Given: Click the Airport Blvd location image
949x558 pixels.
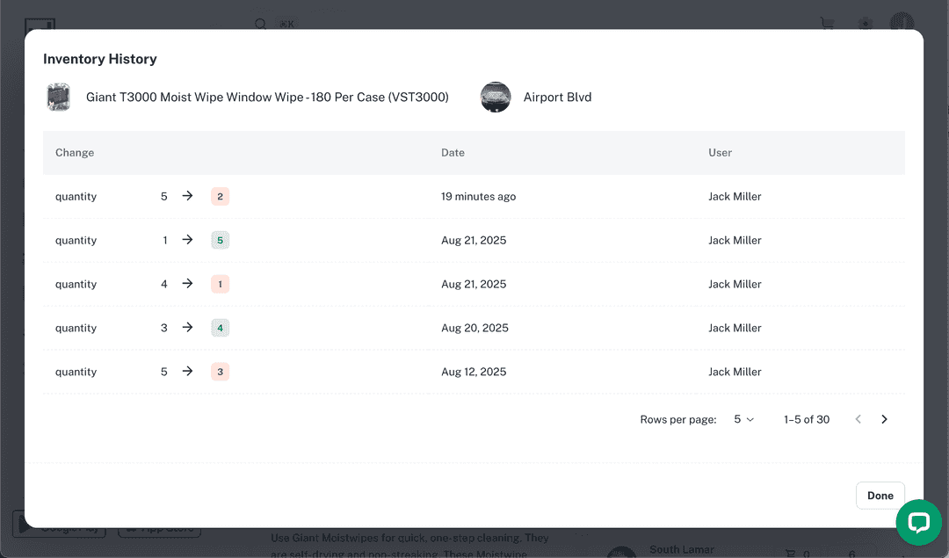Looking at the screenshot, I should point(496,98).
